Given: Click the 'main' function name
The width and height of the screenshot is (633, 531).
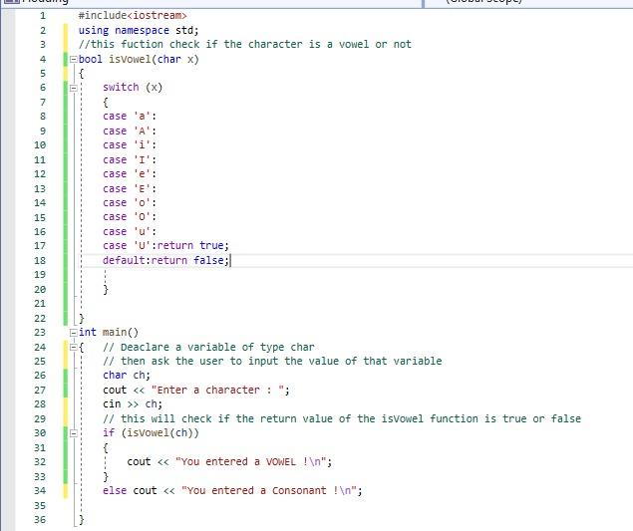Looking at the screenshot, I should (115, 333).
